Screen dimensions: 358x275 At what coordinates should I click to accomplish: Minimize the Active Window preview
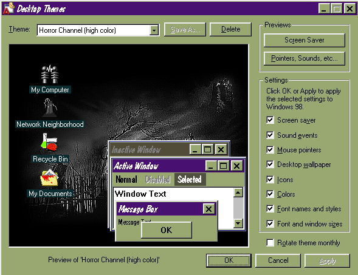[211, 166]
